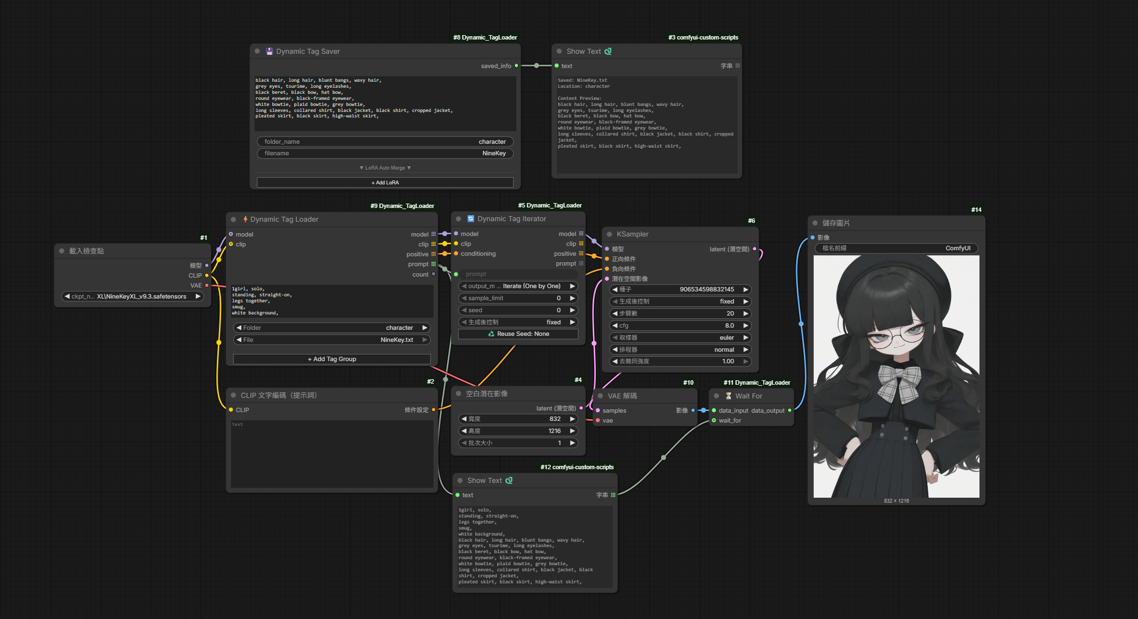1138x619 pixels.
Task: Focus the prompt text area in Dynamic Tag Loader
Action: [x=332, y=301]
